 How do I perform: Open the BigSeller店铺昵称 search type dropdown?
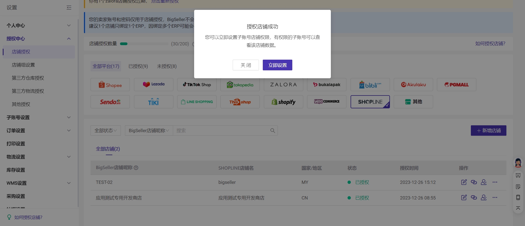pyautogui.click(x=149, y=131)
